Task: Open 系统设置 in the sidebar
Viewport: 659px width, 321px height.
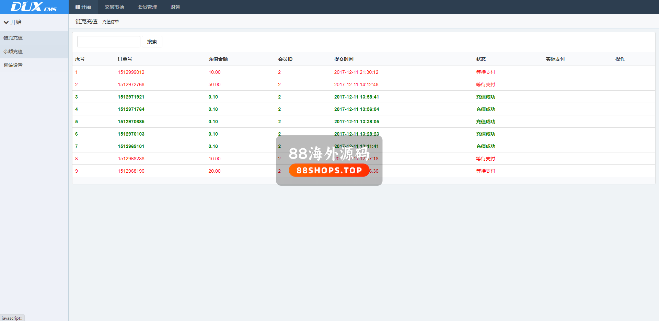Action: (x=13, y=65)
